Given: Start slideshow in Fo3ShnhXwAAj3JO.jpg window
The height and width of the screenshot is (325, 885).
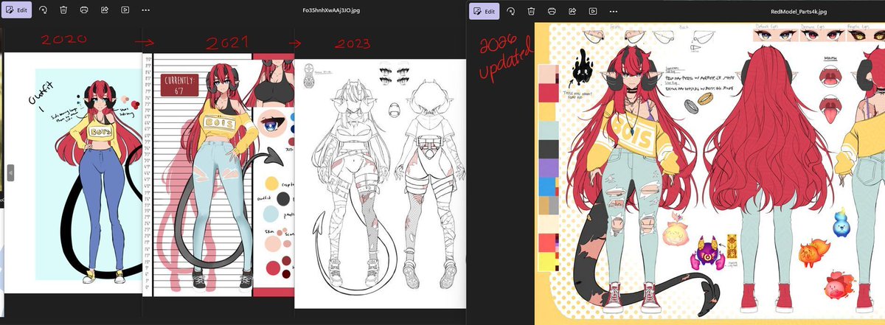Looking at the screenshot, I should tap(125, 11).
